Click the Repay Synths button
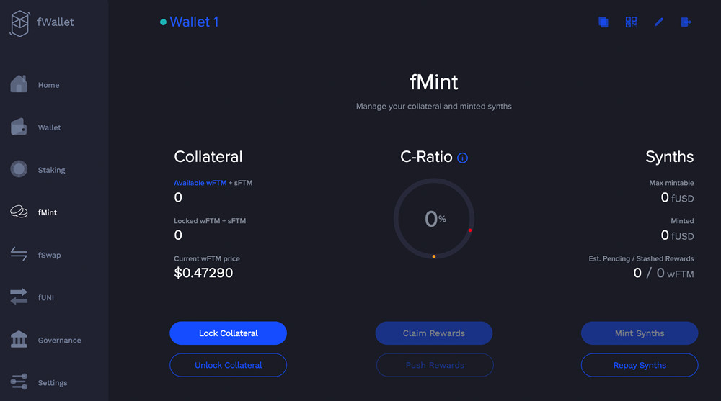Screen dimensions: 721x401 coord(640,365)
